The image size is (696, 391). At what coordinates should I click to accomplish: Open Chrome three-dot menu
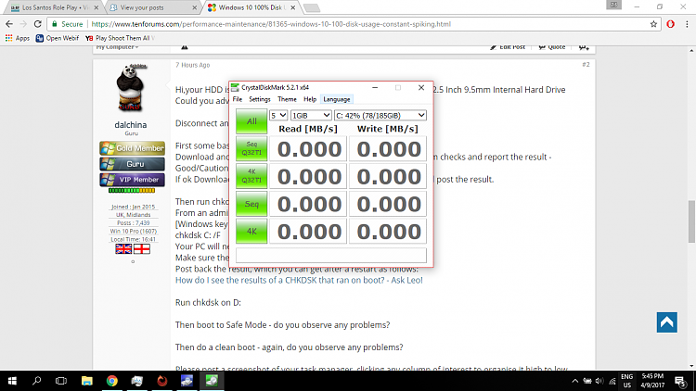[x=687, y=24]
